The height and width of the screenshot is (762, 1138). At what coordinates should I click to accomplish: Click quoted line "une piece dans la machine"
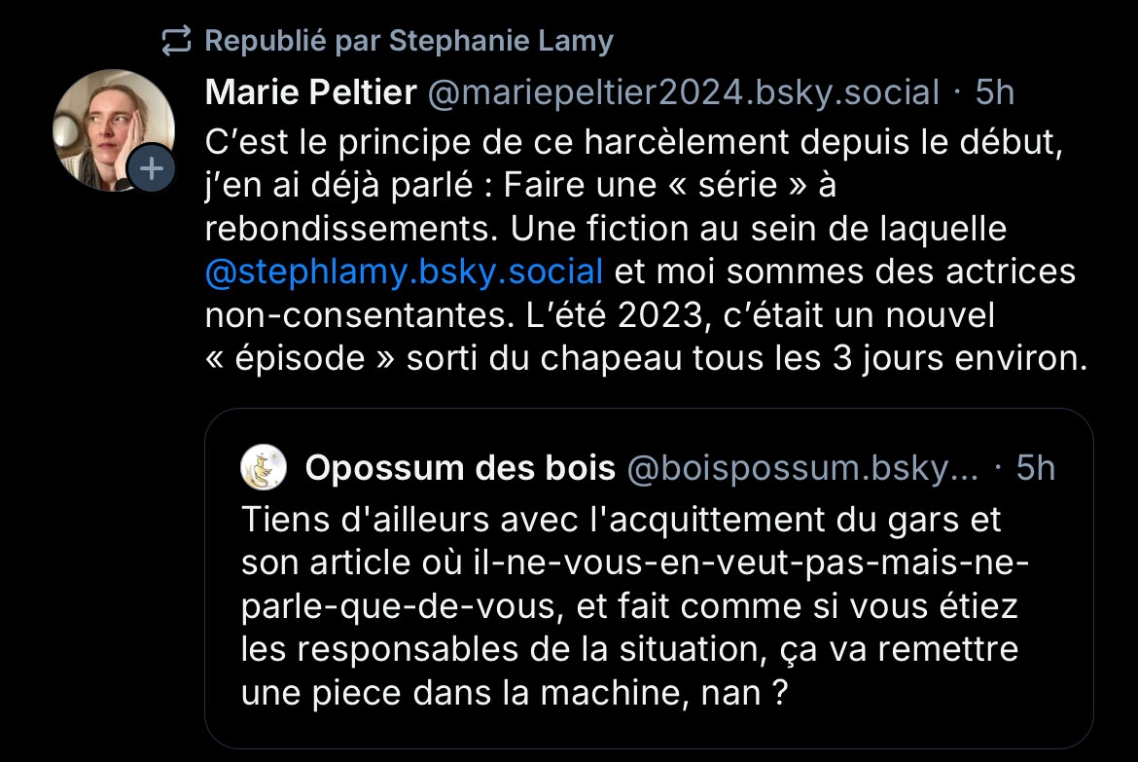tap(514, 694)
